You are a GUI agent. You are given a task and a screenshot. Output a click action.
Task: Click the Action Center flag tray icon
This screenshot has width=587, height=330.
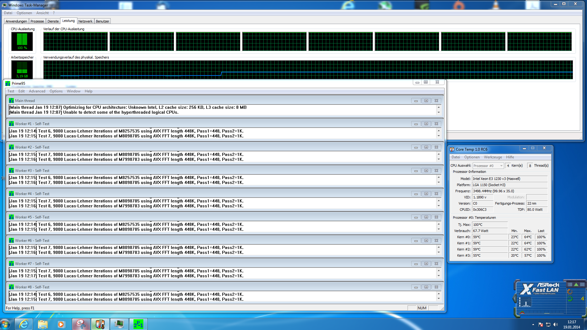(541, 324)
